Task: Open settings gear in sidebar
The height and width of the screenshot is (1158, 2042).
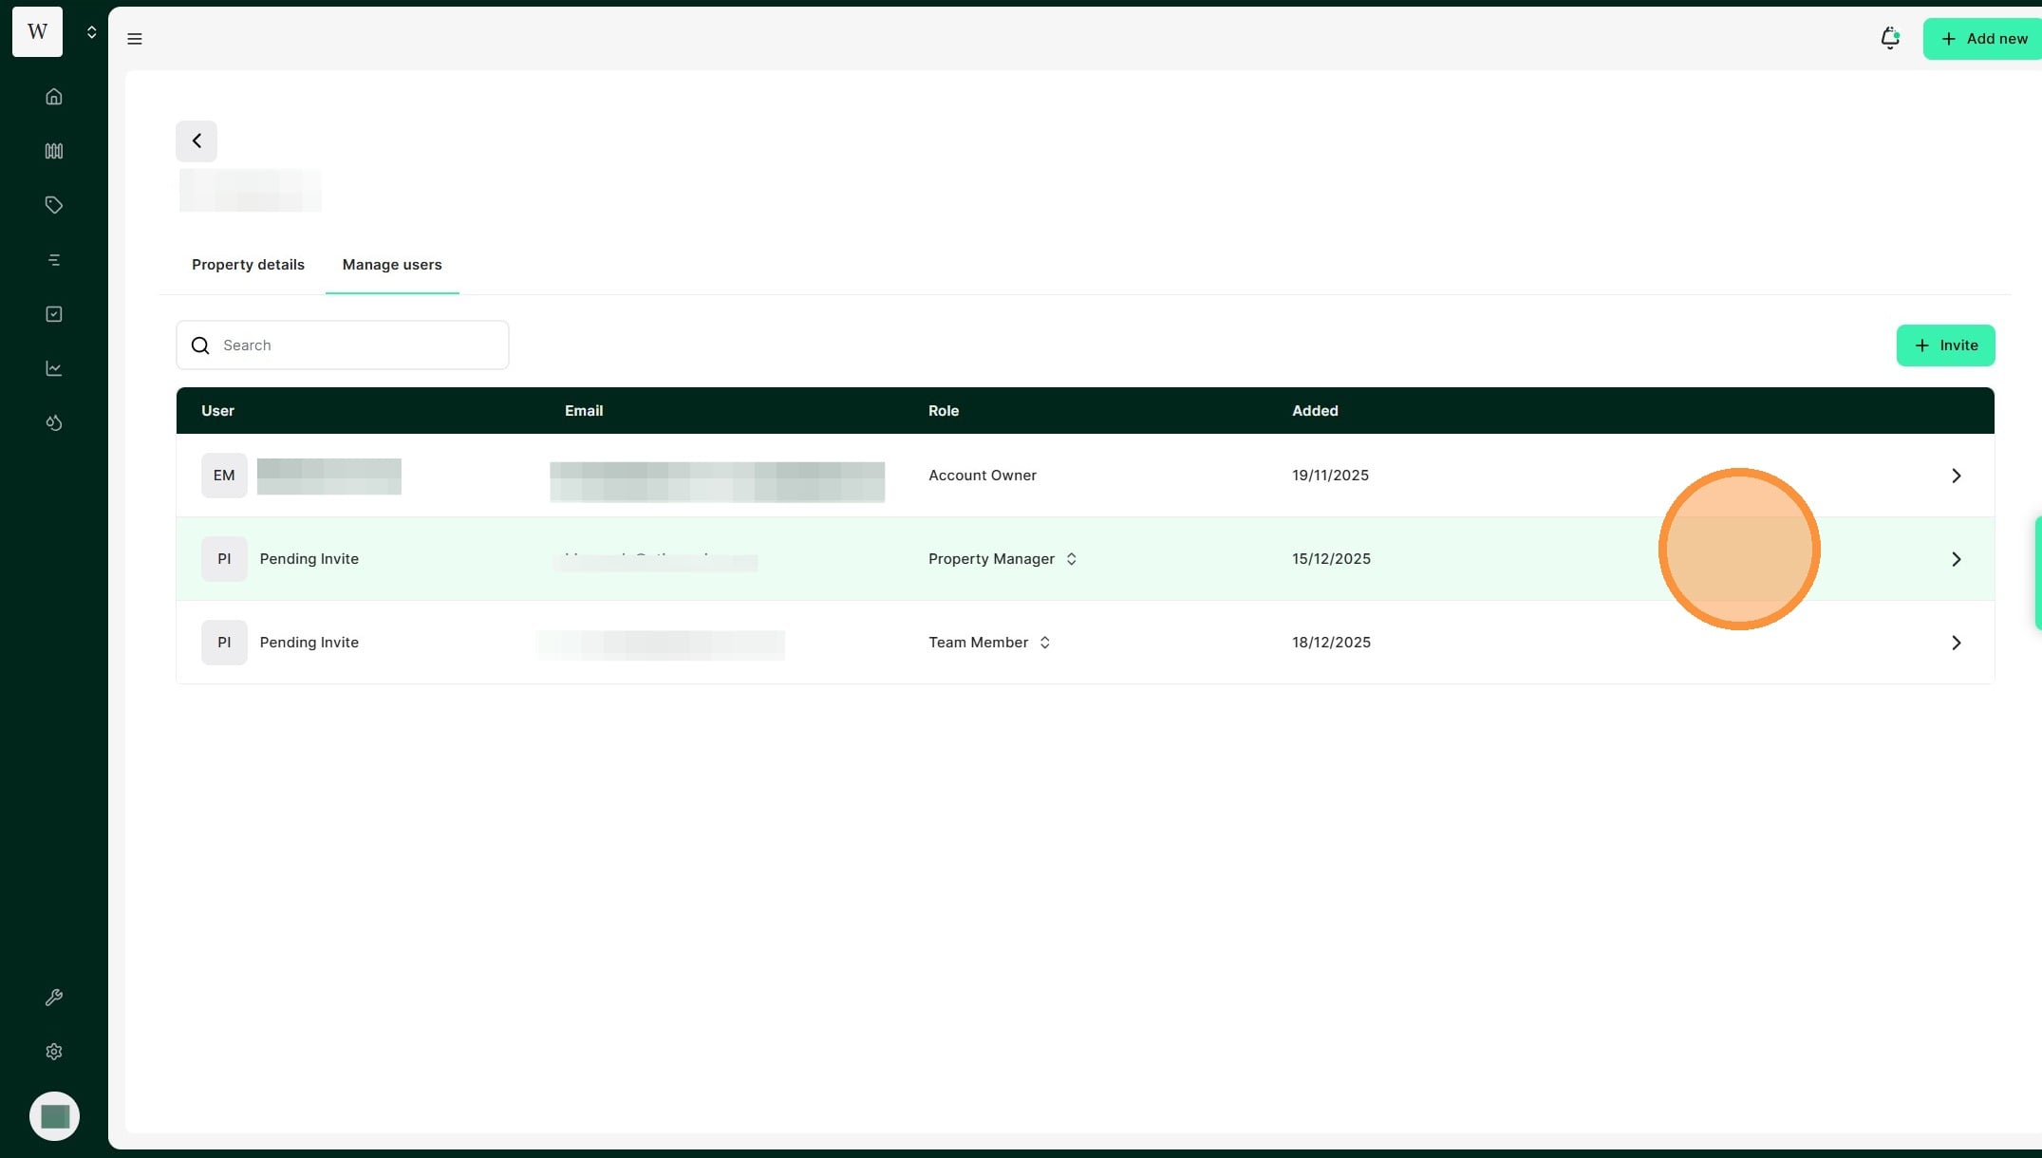Action: point(54,1052)
